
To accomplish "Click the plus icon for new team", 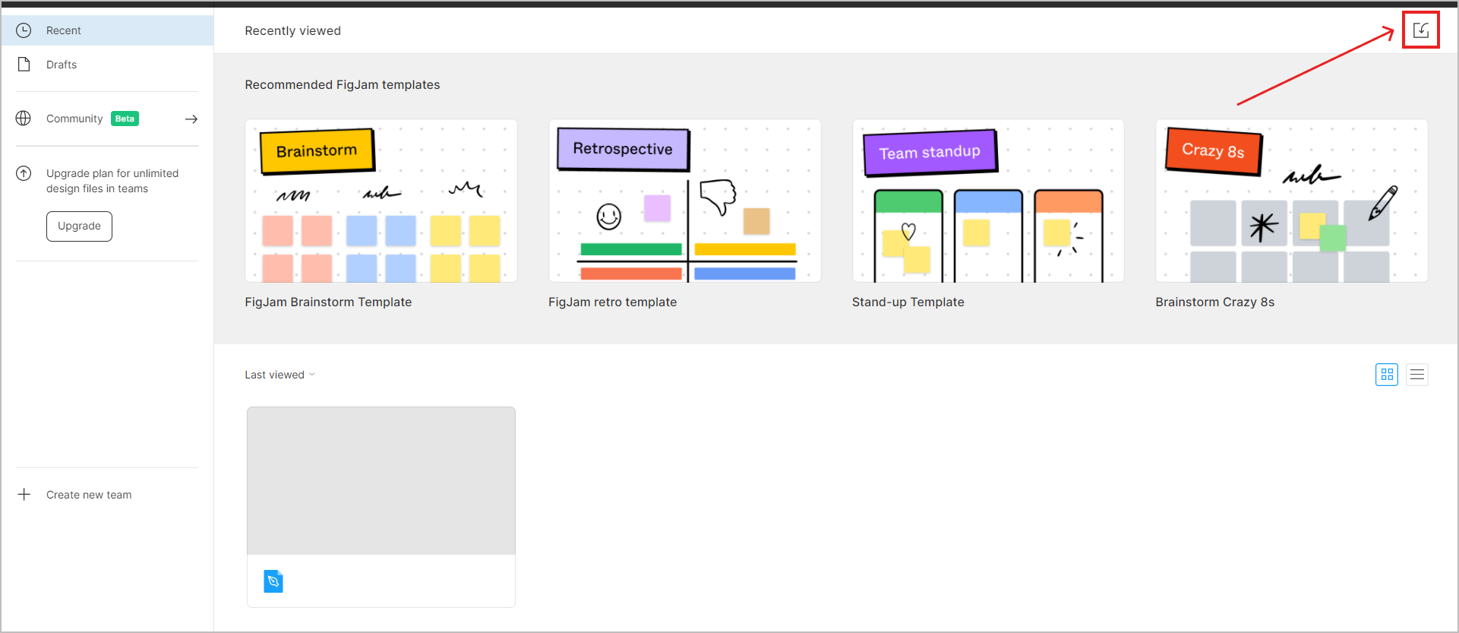I will pyautogui.click(x=24, y=495).
